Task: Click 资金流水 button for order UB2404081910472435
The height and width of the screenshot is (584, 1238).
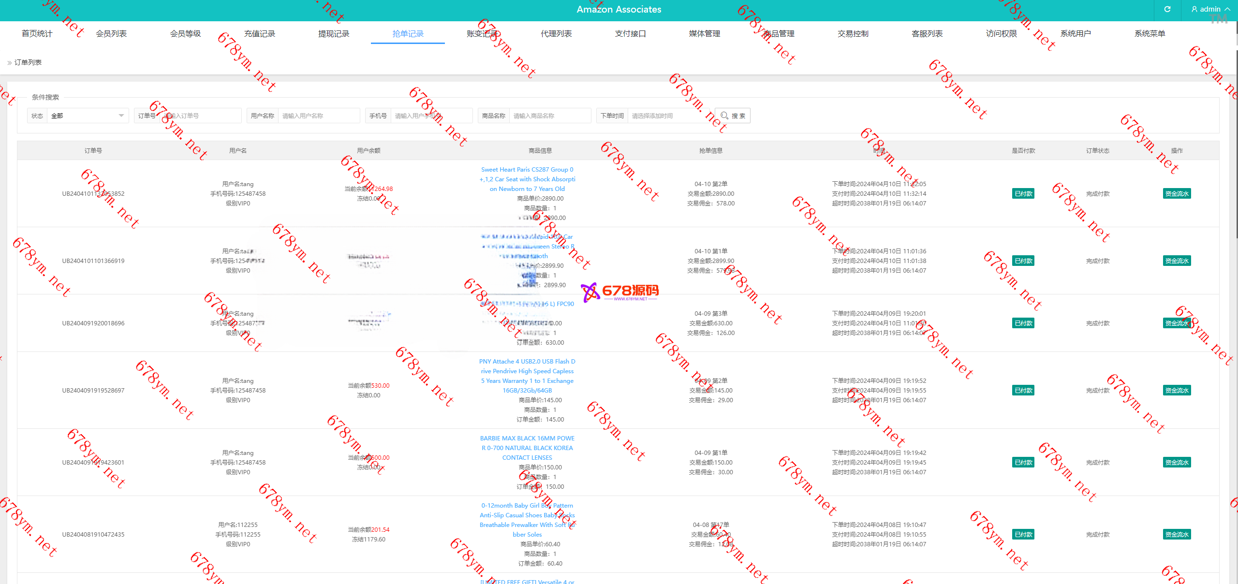Action: pos(1177,535)
